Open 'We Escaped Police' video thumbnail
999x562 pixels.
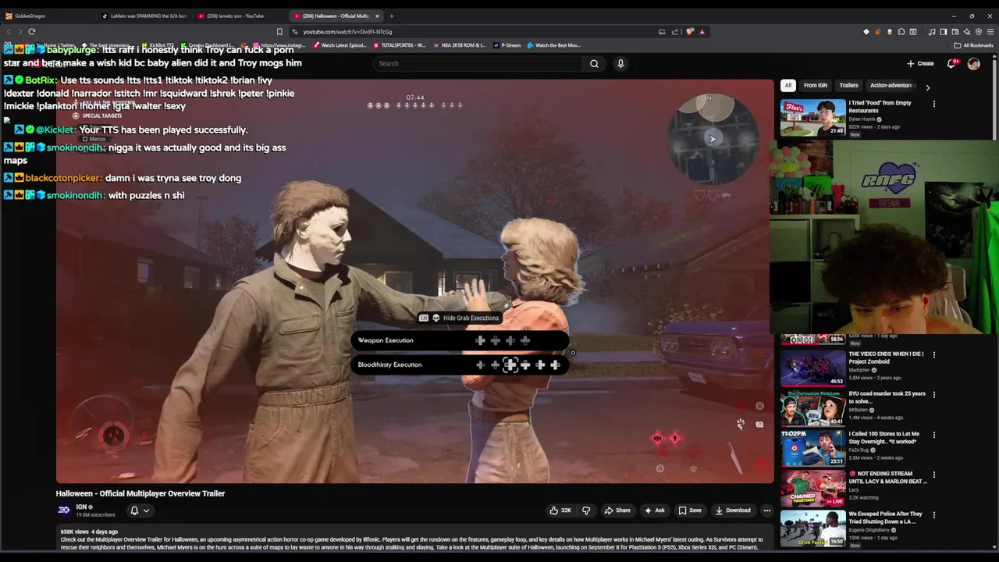click(x=812, y=528)
